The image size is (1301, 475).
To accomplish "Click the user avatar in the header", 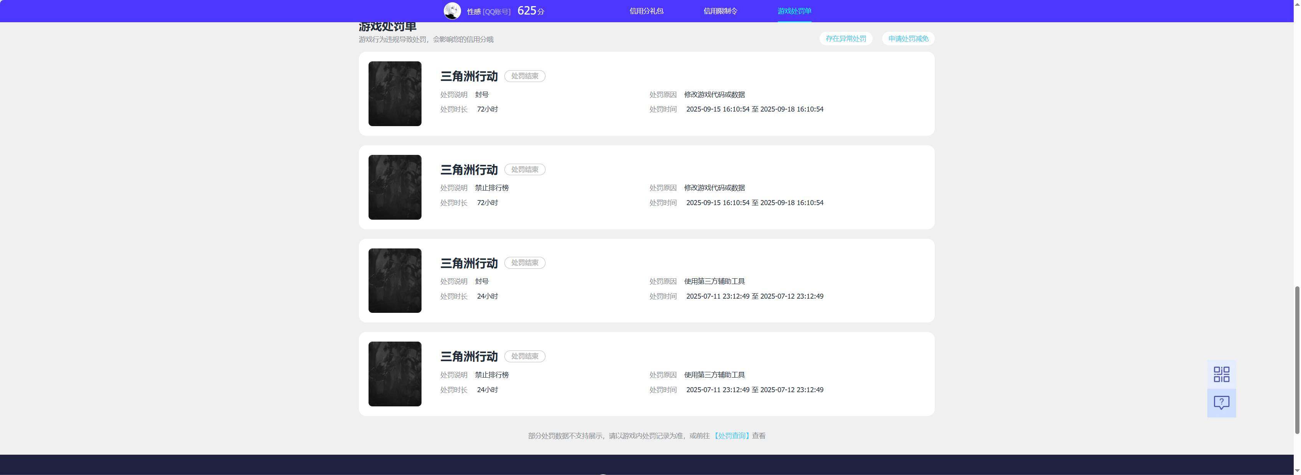I will tap(452, 11).
